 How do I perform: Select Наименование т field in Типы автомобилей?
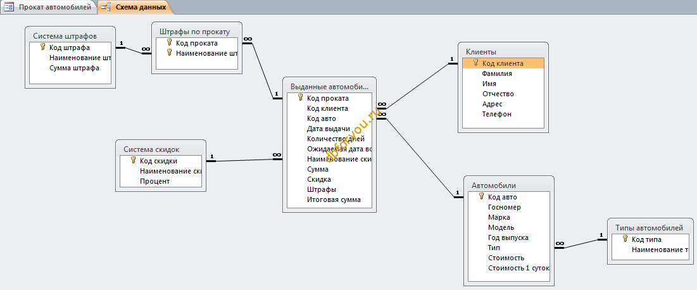[650, 250]
